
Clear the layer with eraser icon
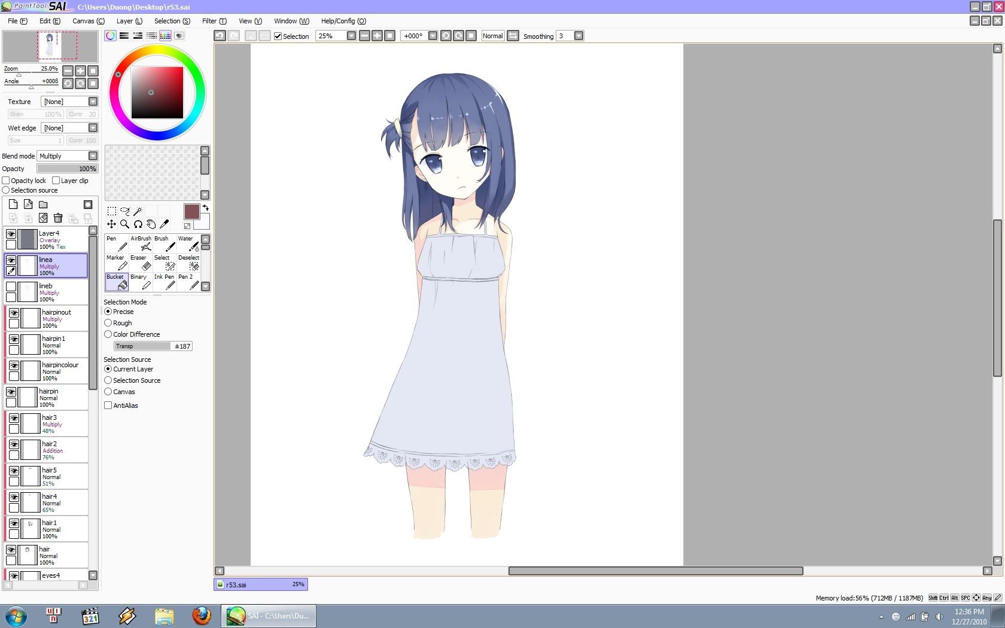[x=43, y=218]
